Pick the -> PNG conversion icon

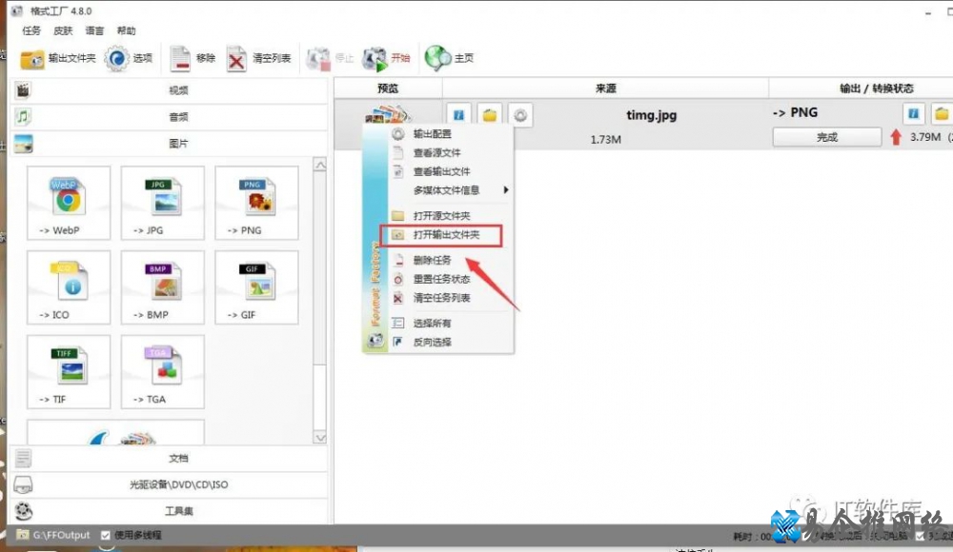coord(255,205)
